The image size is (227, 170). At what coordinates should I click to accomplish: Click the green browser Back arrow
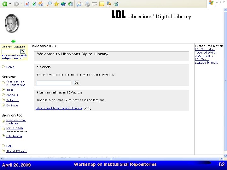click(5, 4)
